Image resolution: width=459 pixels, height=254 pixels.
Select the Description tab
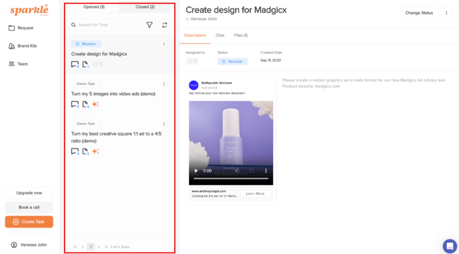tap(195, 35)
